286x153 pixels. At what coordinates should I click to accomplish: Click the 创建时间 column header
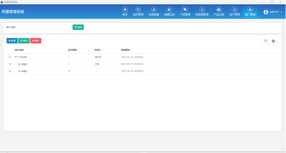click(x=126, y=50)
